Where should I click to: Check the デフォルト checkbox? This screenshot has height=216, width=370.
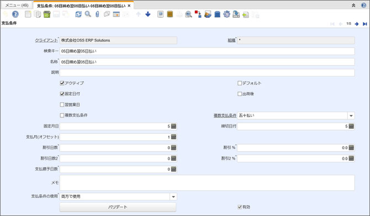[x=240, y=83]
